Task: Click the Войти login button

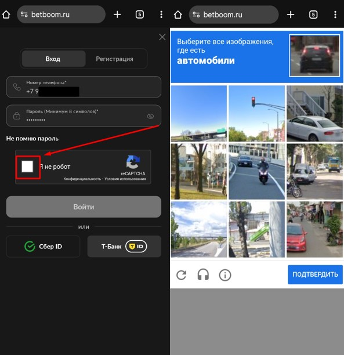Action: tap(84, 207)
